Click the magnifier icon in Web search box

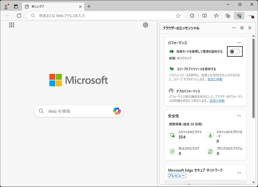[41, 111]
